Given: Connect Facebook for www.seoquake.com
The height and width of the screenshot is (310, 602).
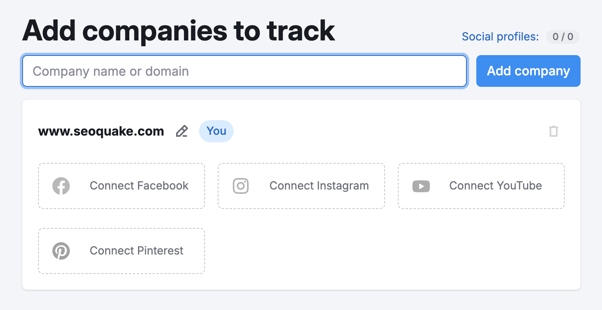Looking at the screenshot, I should pos(121,186).
